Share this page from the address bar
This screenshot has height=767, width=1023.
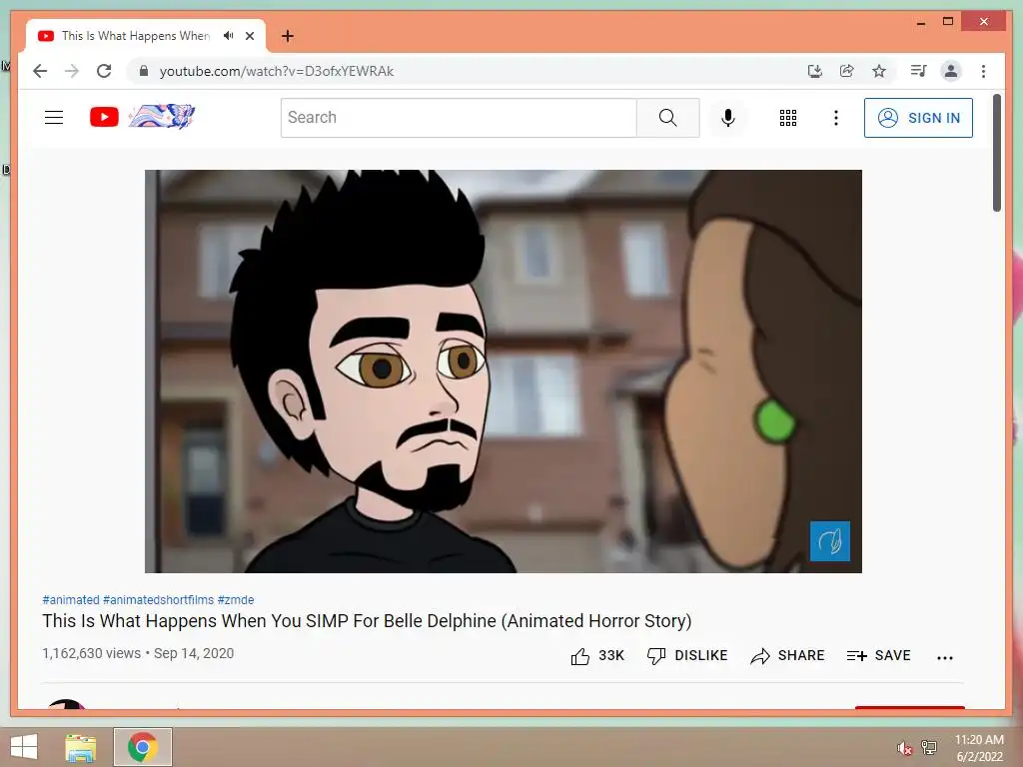pyautogui.click(x=847, y=71)
